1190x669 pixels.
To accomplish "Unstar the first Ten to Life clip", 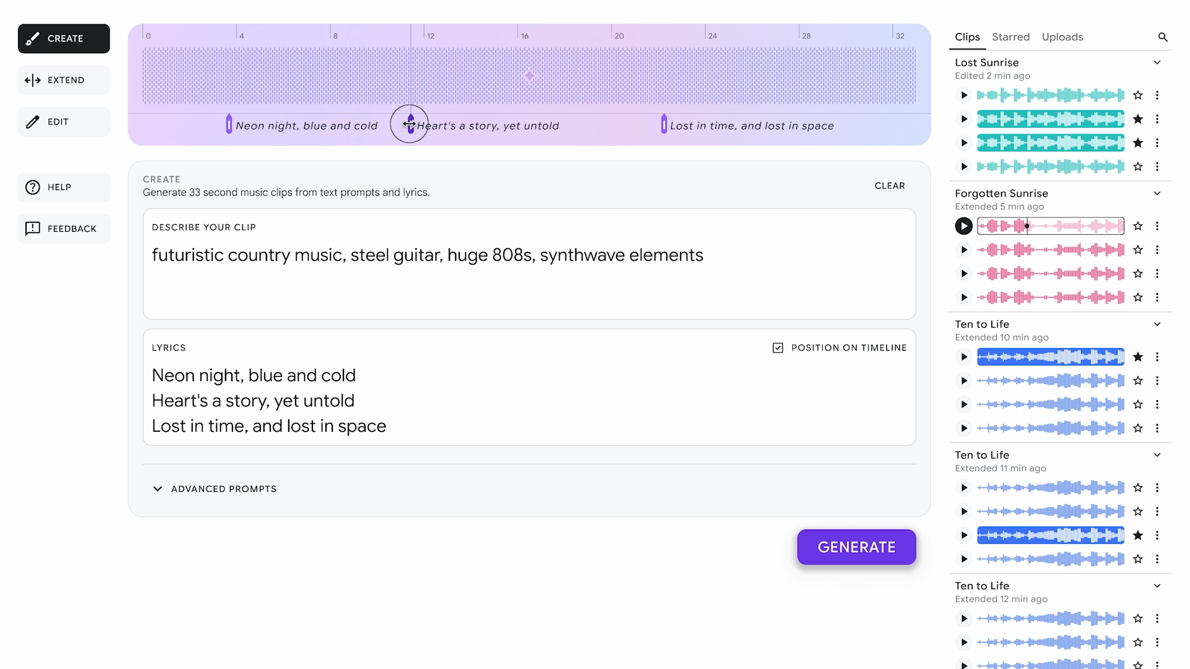I will tap(1138, 357).
